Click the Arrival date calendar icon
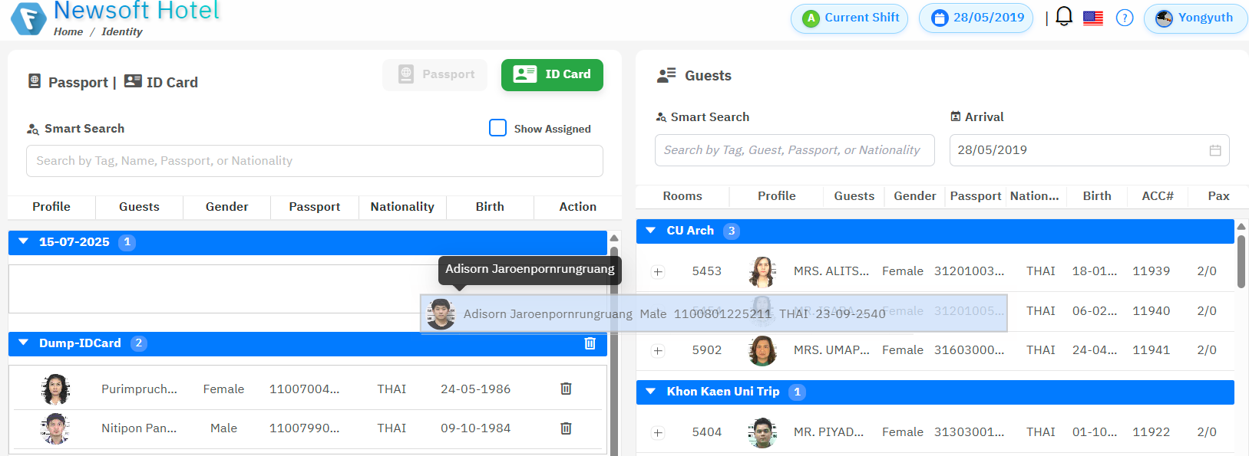 click(x=1215, y=150)
